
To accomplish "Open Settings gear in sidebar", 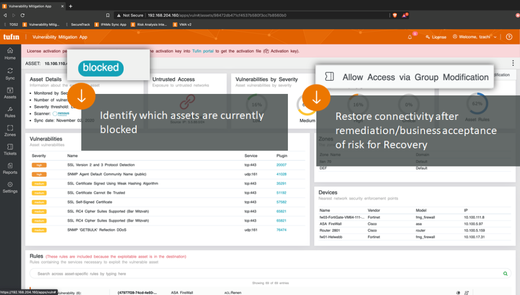I will pyautogui.click(x=10, y=187).
